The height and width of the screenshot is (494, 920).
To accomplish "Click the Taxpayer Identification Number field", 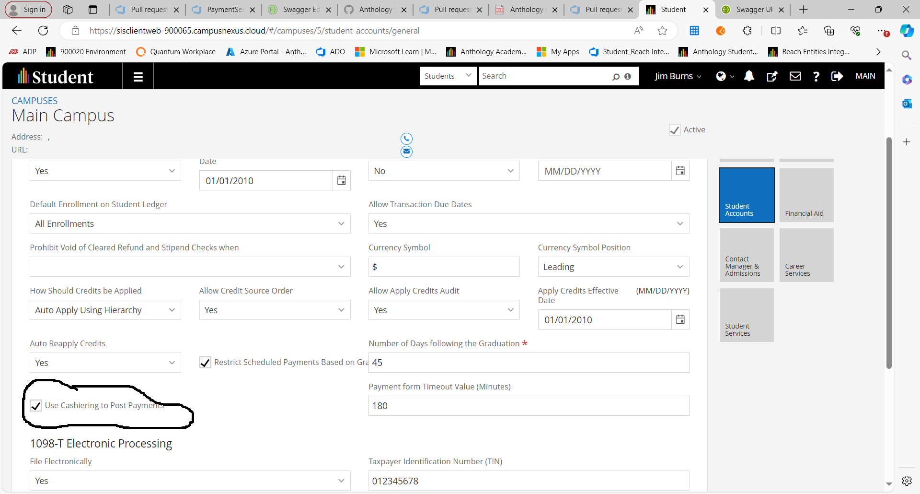I will pyautogui.click(x=529, y=481).
